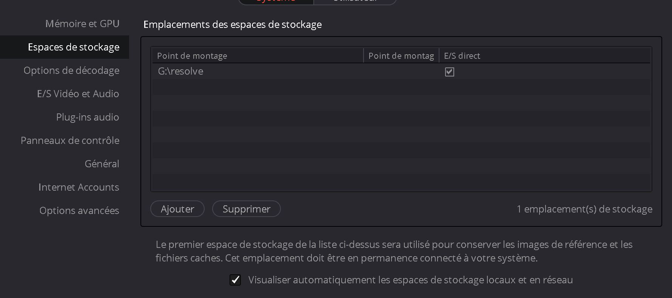Screen dimensions: 672x298
Task: Sort by first Point de montage column header
Action: pos(258,56)
